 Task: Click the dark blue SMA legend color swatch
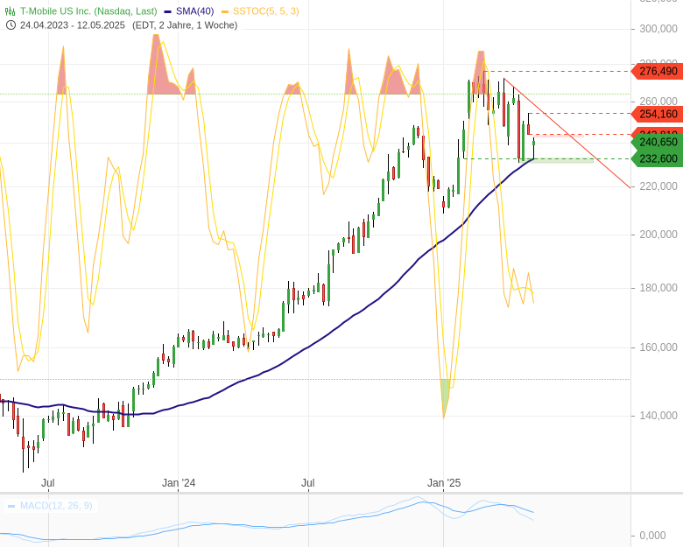pyautogui.click(x=168, y=11)
